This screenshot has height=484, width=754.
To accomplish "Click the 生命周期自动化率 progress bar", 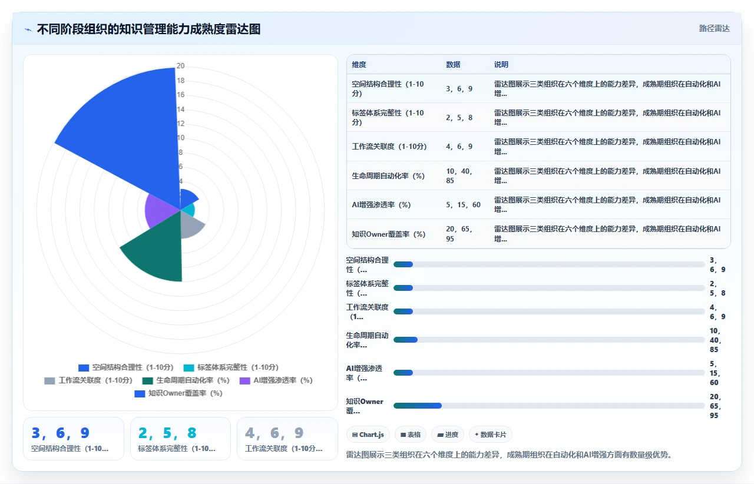I will (x=549, y=340).
